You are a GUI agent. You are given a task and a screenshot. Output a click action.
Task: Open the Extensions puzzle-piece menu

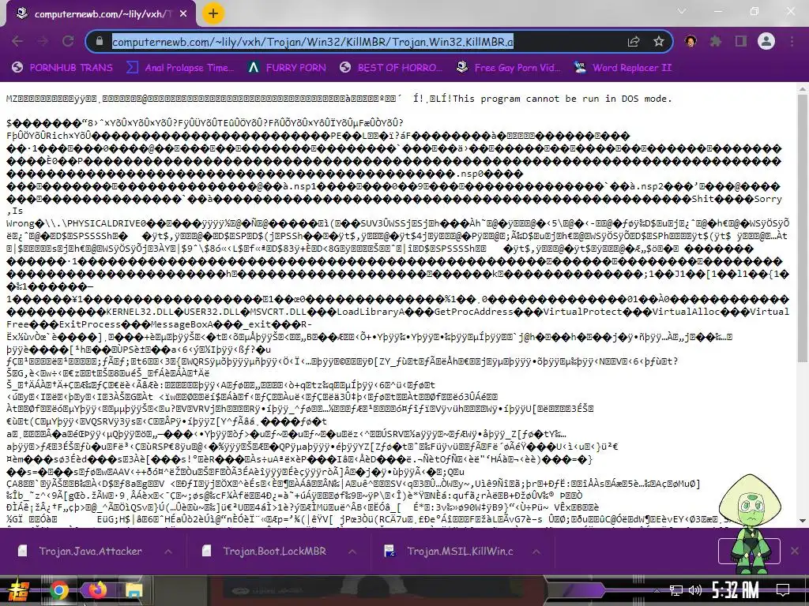tap(716, 41)
